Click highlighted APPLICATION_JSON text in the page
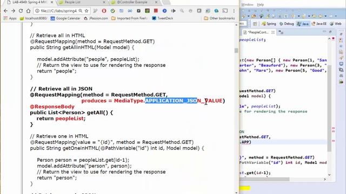Screen dimensions: 346x194 point(171,101)
